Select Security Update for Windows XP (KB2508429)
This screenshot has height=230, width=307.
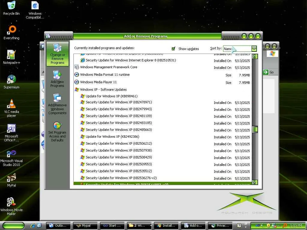click(x=119, y=157)
